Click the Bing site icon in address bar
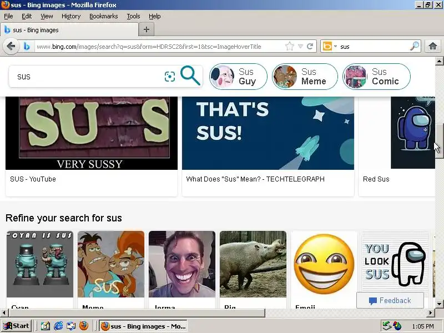Screen dimensions: 444x333 pyautogui.click(x=27, y=46)
